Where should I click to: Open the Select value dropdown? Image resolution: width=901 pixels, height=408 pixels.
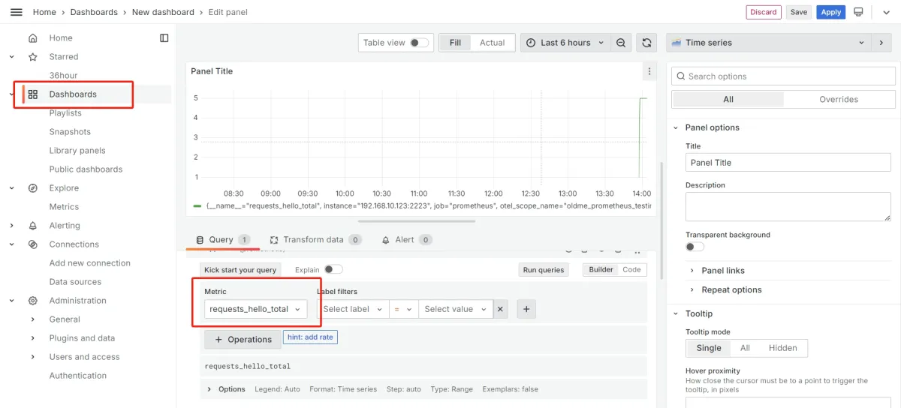456,309
